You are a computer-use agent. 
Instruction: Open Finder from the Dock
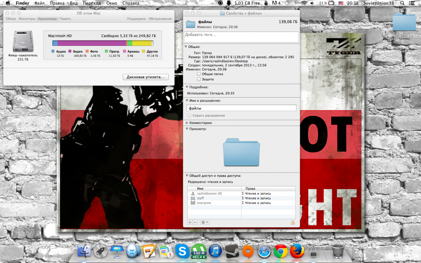tap(84, 251)
